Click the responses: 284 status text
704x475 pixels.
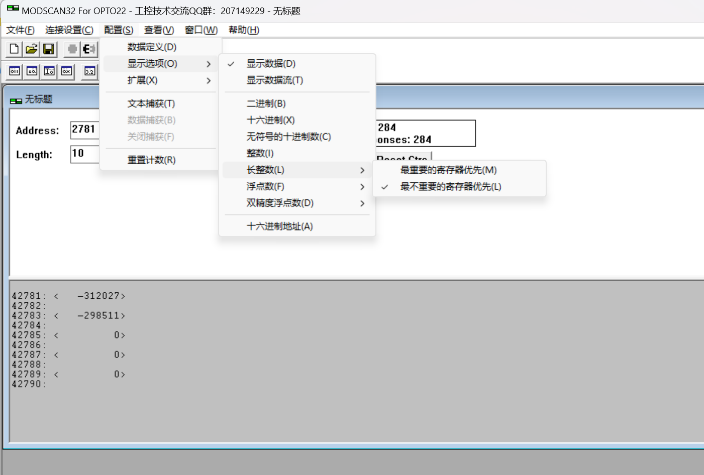pos(404,140)
